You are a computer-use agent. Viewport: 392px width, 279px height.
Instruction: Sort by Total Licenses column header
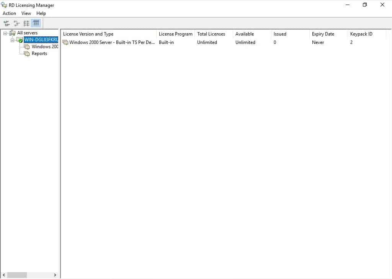pos(214,34)
